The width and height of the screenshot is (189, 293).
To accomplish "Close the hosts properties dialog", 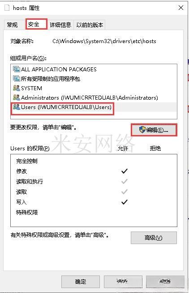I will (181, 8).
